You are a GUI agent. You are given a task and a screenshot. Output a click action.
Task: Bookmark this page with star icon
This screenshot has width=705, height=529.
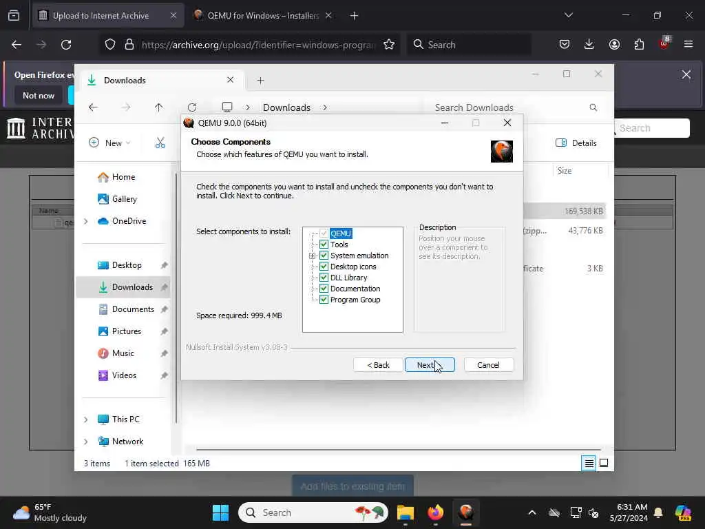(389, 45)
